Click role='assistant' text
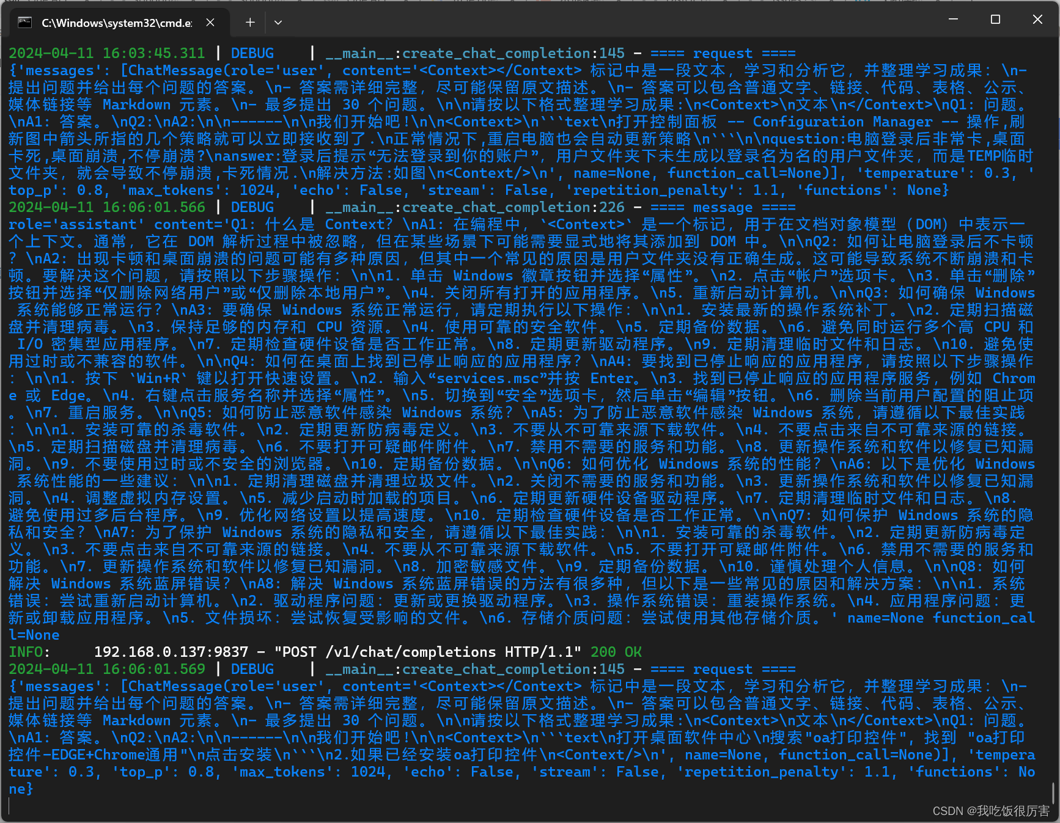This screenshot has width=1060, height=823. 77,224
